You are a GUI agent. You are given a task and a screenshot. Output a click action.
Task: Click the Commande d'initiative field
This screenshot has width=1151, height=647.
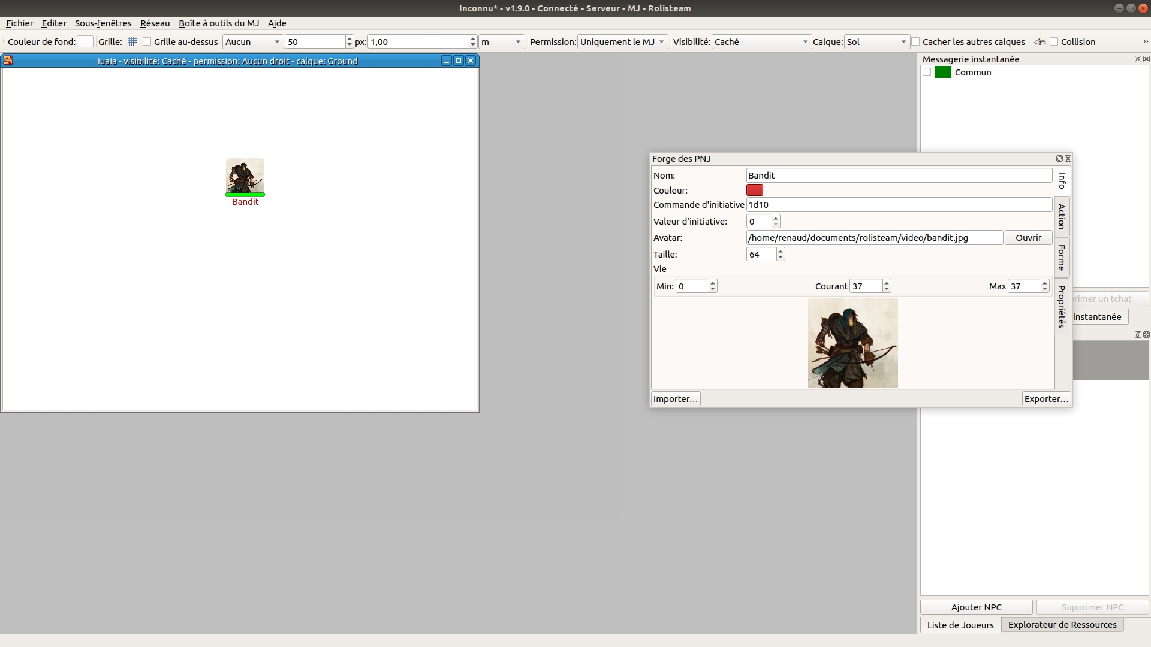click(x=898, y=205)
